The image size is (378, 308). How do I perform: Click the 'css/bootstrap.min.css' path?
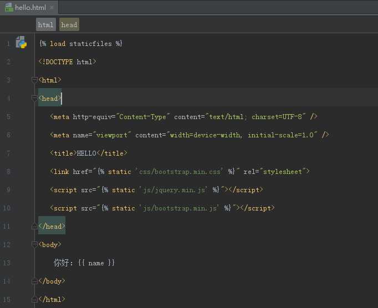[180, 172]
